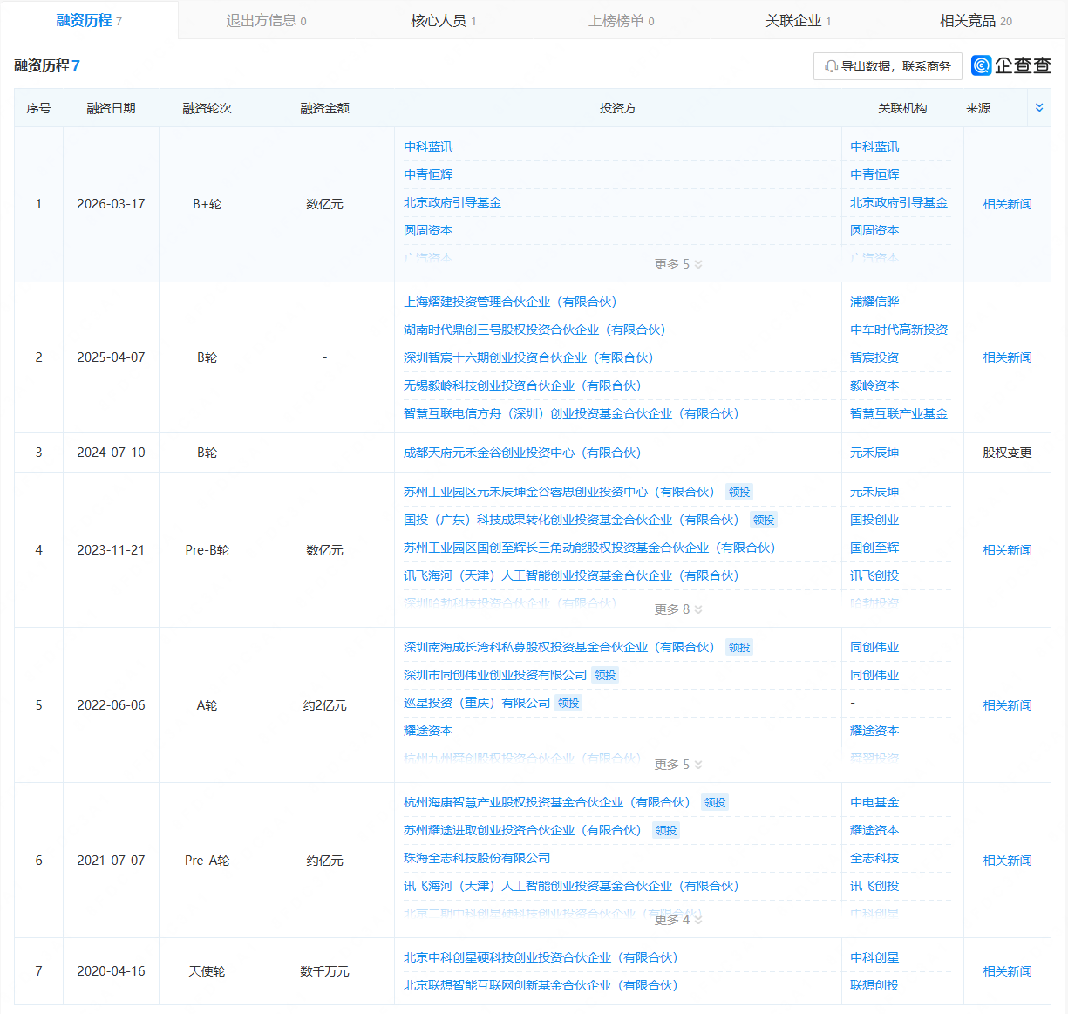Open the 相关竞品 tab
This screenshot has height=1014, width=1068.
point(975,21)
